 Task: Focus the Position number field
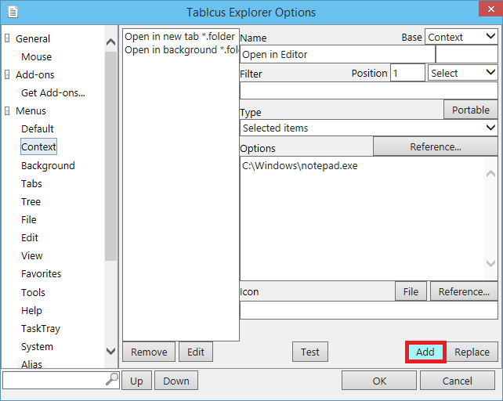tap(407, 73)
